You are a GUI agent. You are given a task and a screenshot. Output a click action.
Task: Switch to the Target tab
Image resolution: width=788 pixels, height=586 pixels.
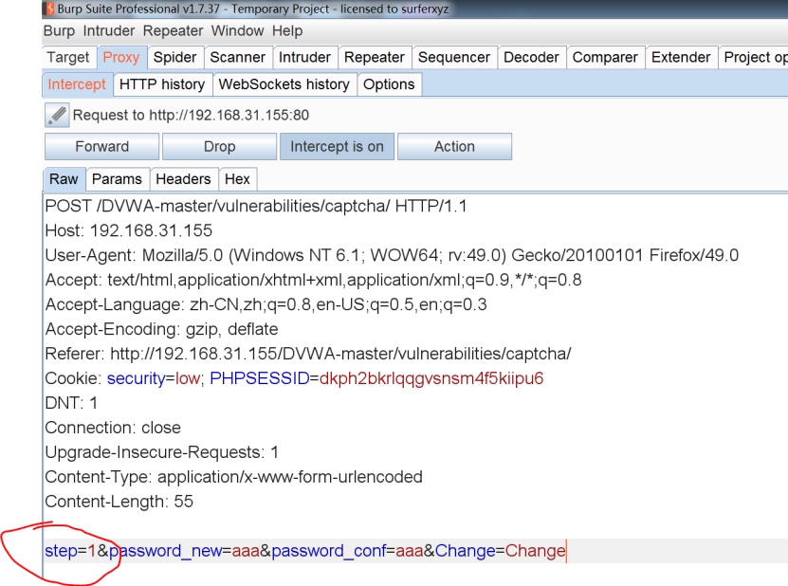tap(68, 57)
